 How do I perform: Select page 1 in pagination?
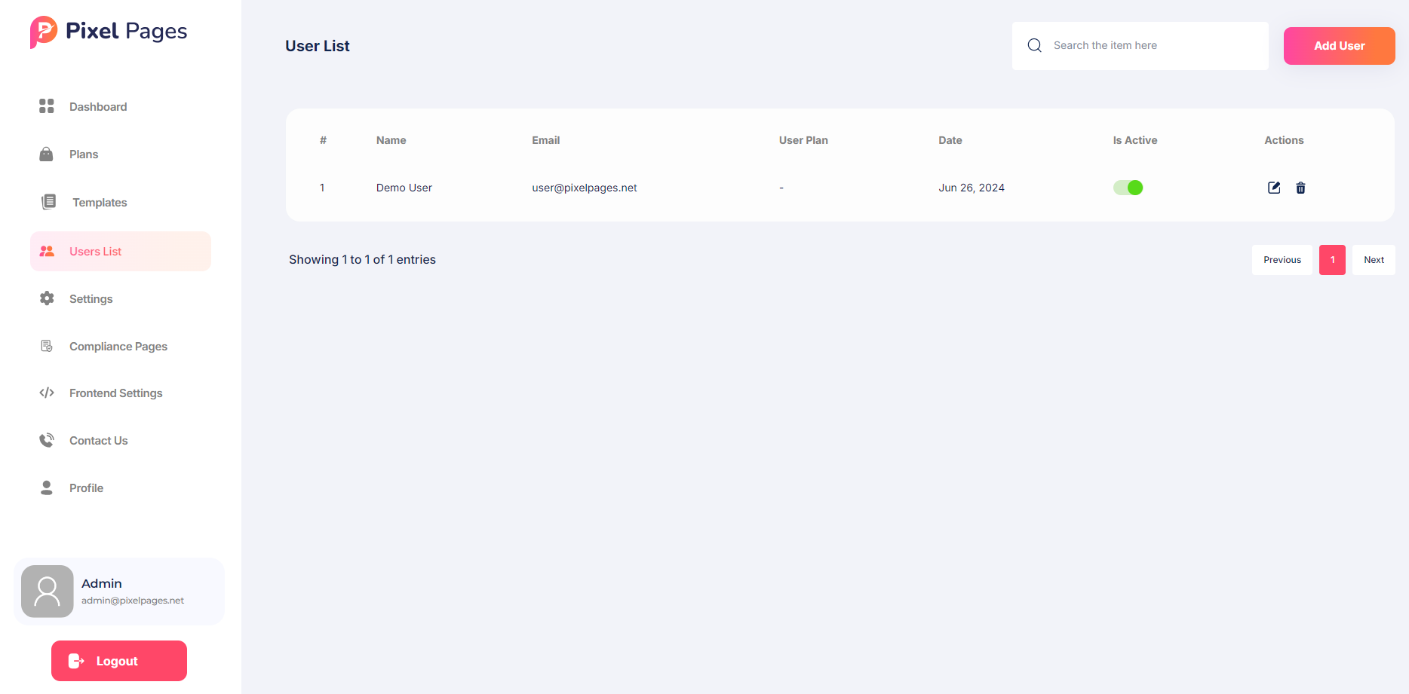pos(1332,260)
